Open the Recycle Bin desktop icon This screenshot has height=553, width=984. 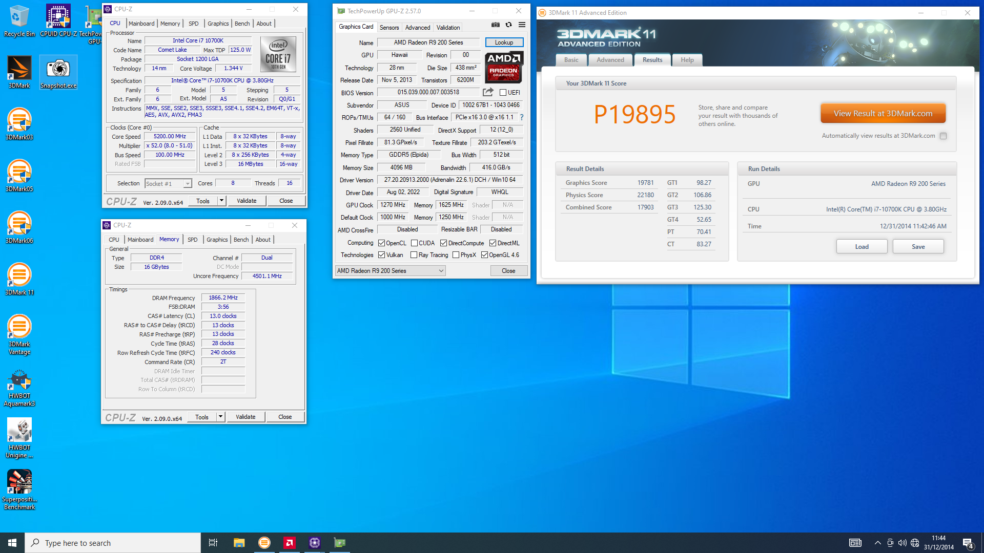pyautogui.click(x=19, y=20)
